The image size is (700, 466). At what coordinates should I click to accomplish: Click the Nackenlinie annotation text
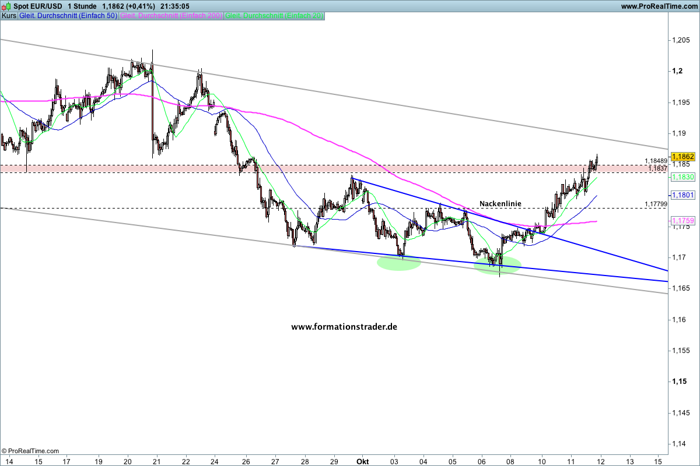pos(500,203)
